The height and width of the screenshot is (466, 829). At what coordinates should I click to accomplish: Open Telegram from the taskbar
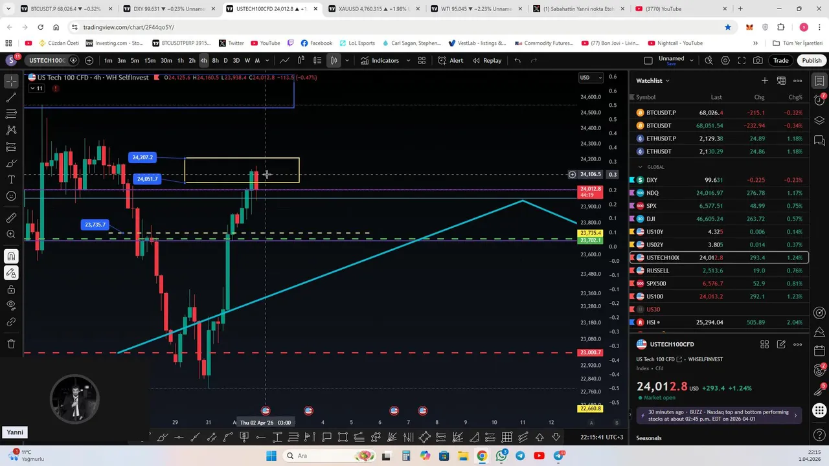click(520, 456)
